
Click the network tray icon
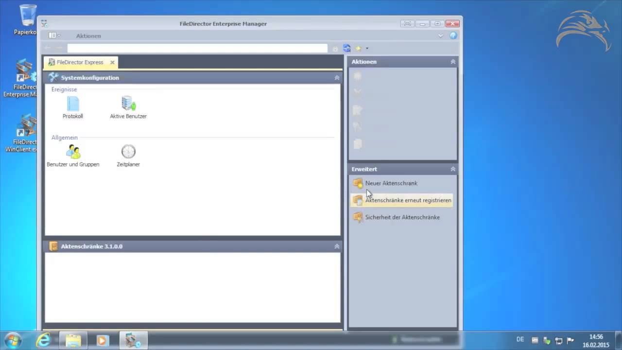559,340
